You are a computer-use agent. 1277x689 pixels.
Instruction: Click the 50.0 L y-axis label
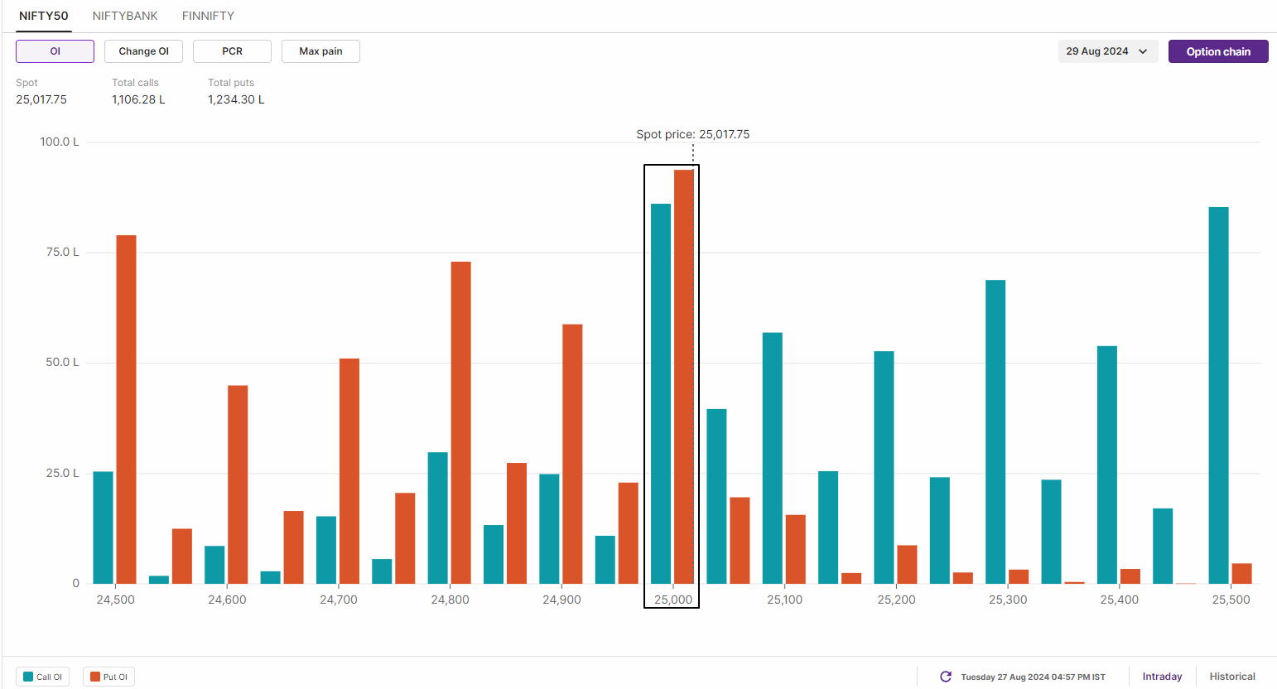pyautogui.click(x=63, y=362)
